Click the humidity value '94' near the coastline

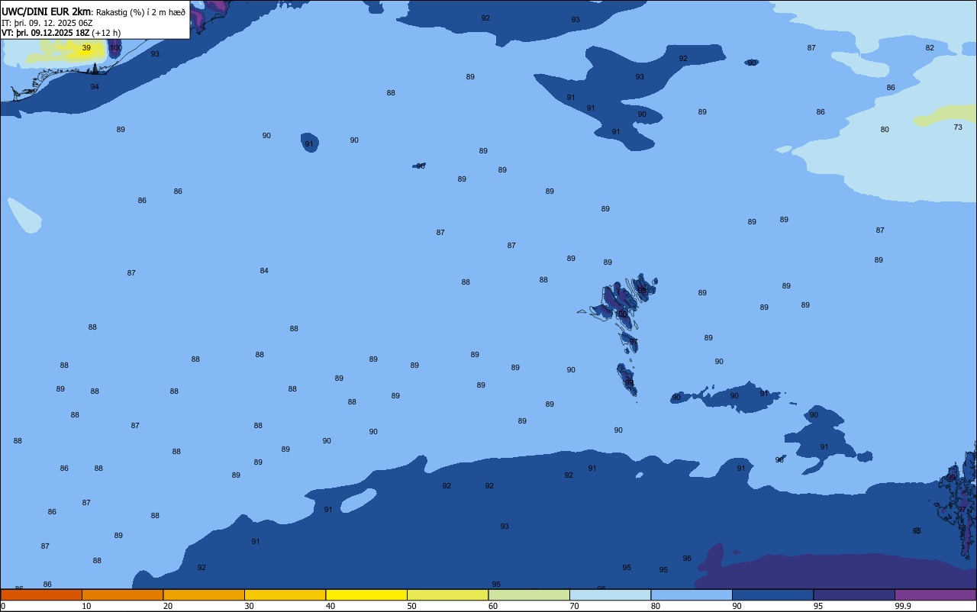pos(95,87)
